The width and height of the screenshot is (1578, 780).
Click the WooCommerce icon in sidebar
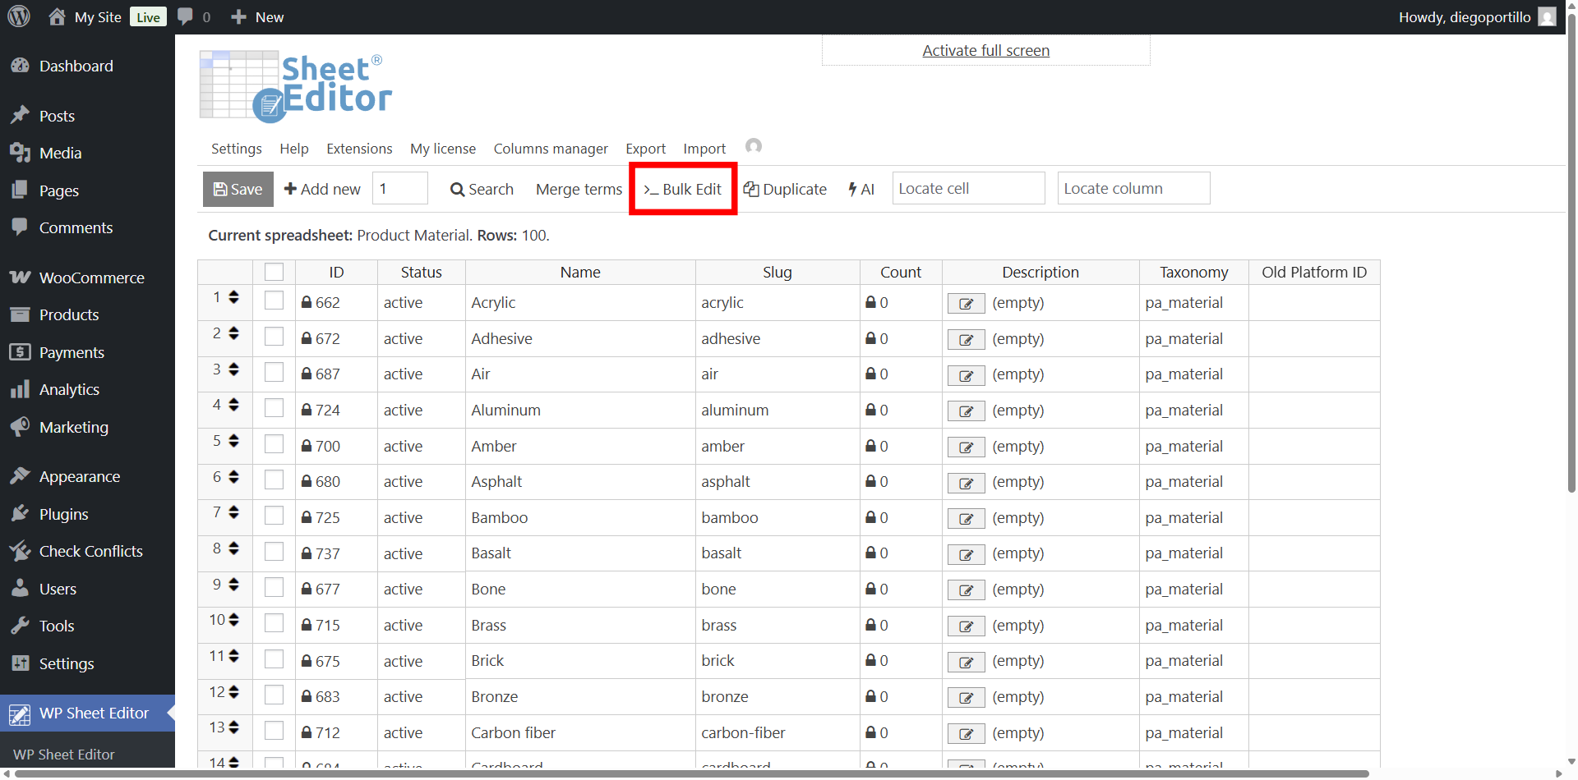(20, 278)
